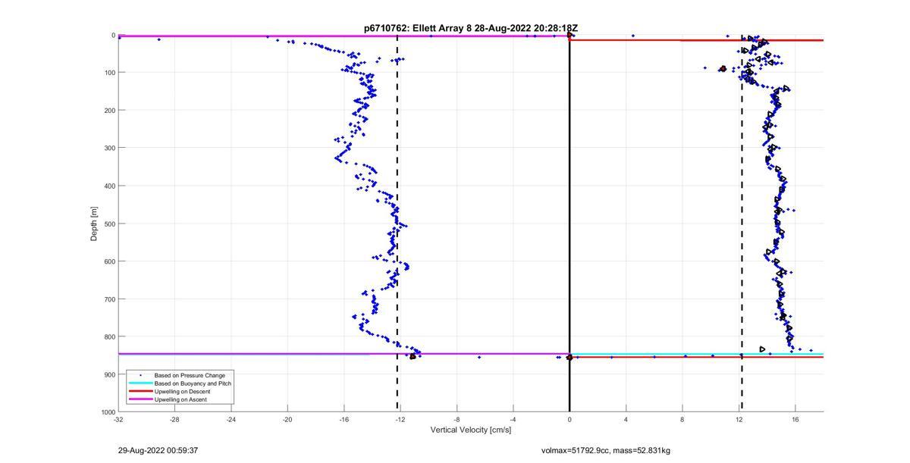This screenshot has width=910, height=463.
Task: Click the x-axis tick label 16
Action: (x=795, y=419)
